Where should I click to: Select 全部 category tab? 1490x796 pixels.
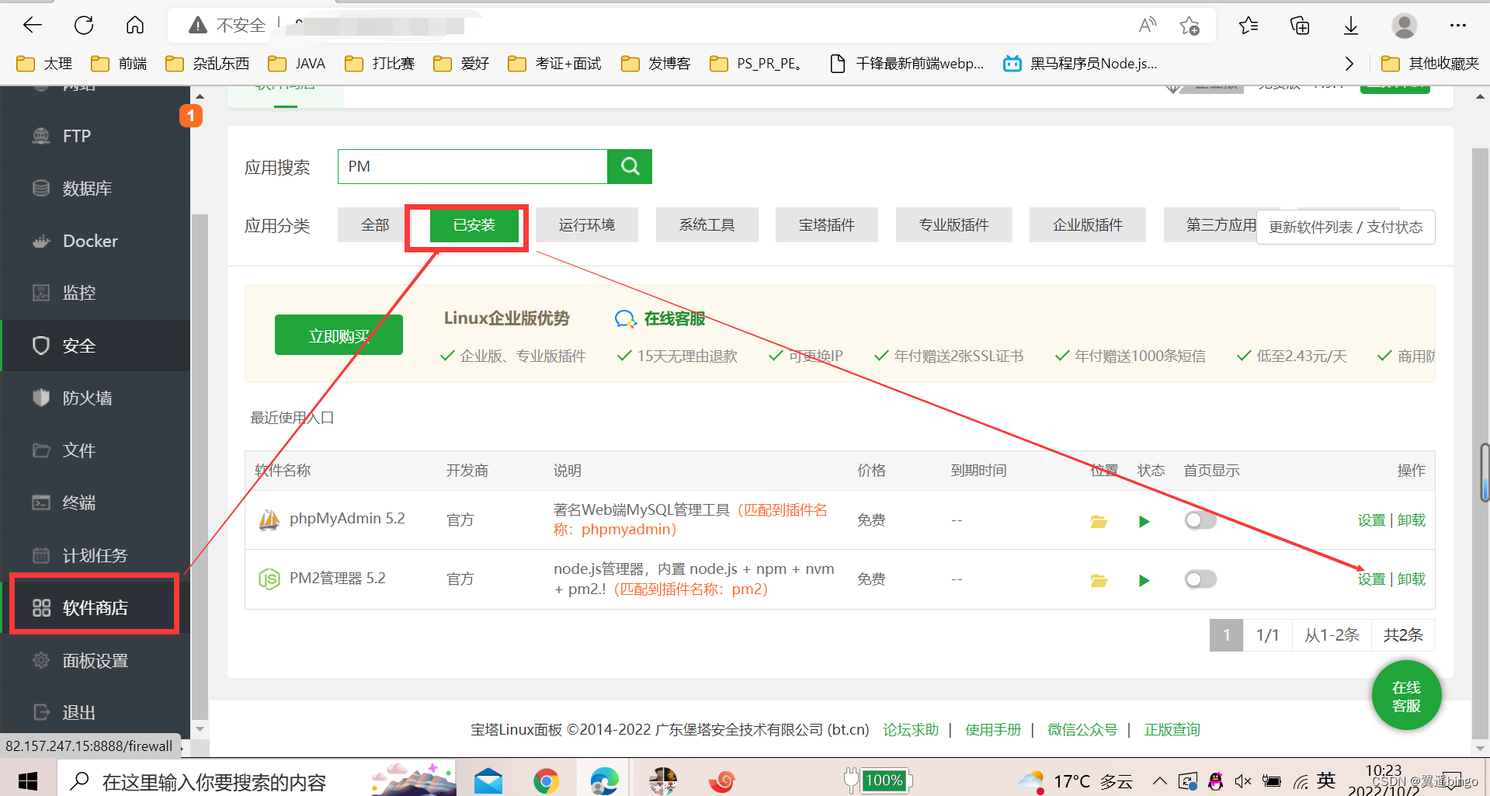[375, 225]
